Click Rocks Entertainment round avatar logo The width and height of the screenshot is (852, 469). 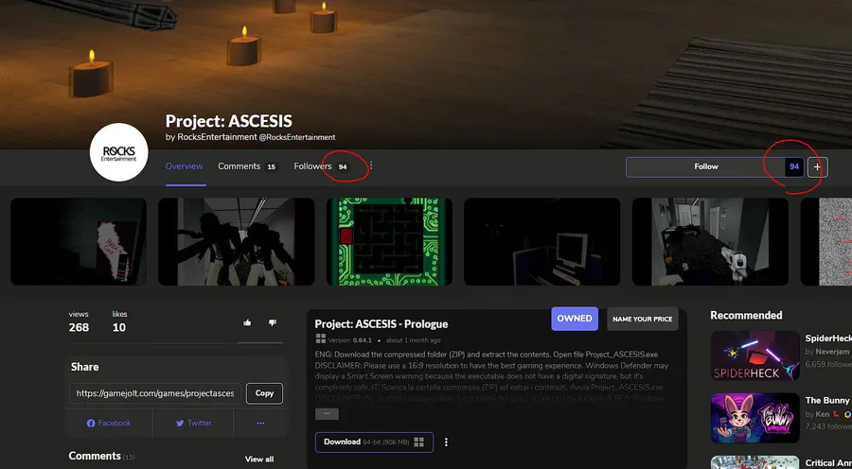point(119,152)
